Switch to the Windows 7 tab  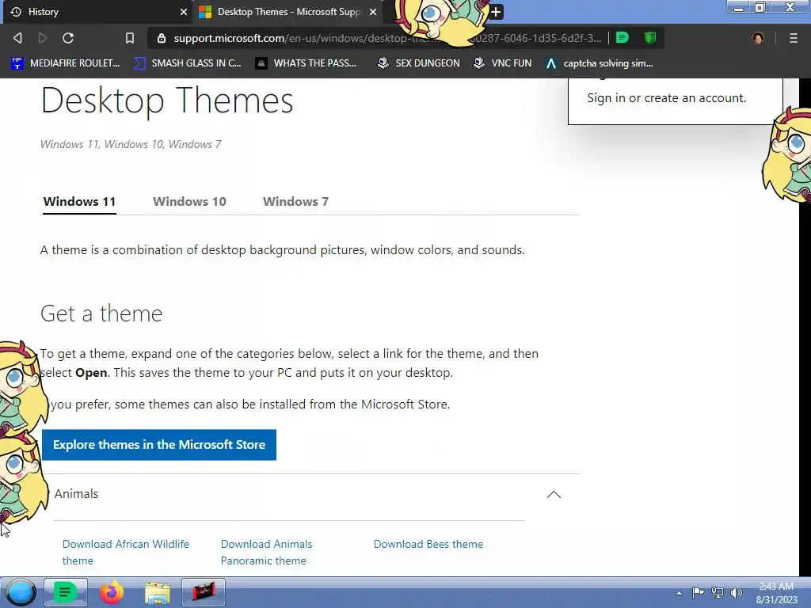tap(295, 202)
